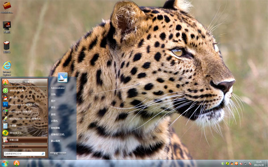Launch Tencent QQ from Start menu
The width and height of the screenshot is (268, 167).
(25, 98)
